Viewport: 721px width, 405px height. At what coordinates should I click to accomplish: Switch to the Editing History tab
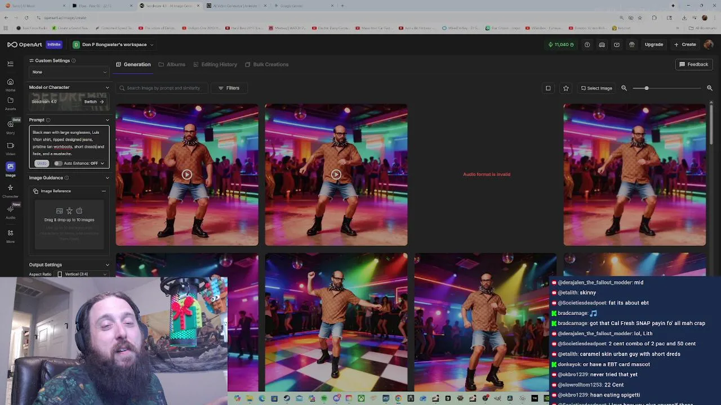pos(215,64)
